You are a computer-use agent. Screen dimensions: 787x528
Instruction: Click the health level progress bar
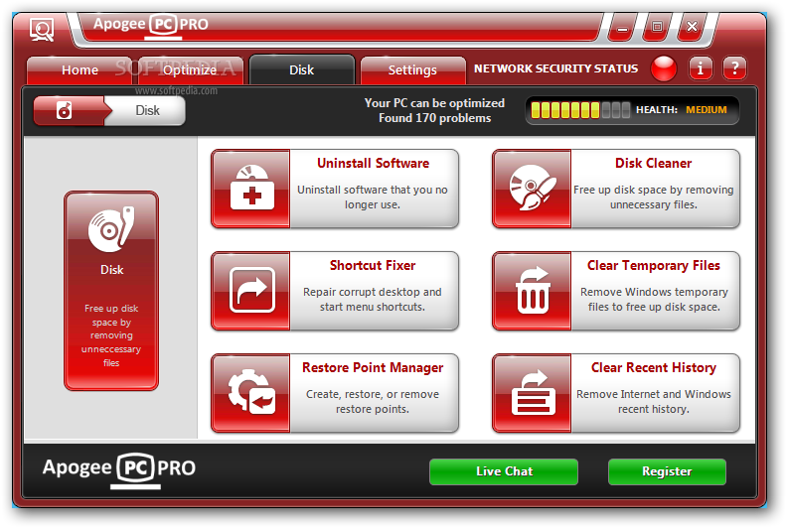(580, 110)
